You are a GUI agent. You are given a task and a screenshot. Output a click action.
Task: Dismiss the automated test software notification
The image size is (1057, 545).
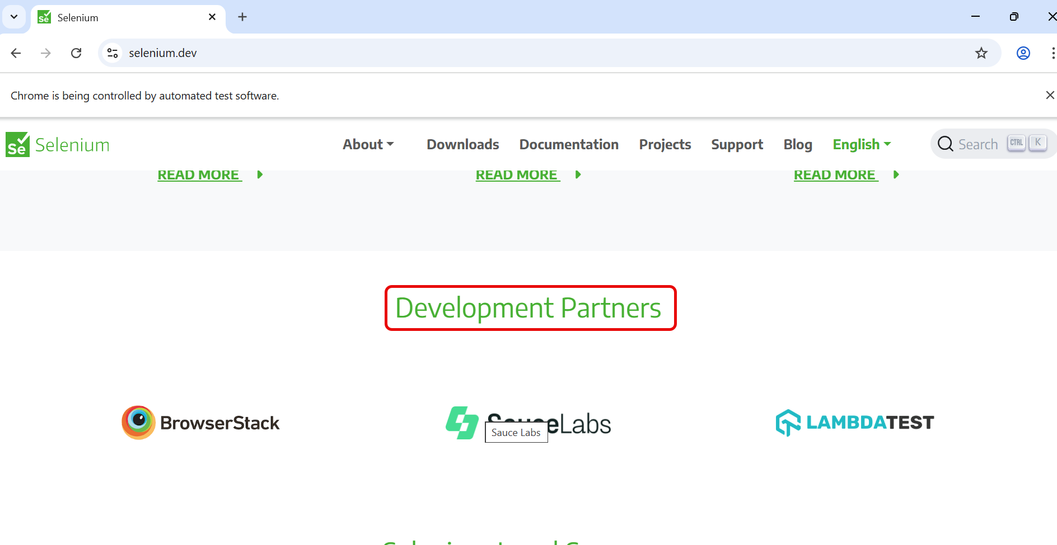click(x=1050, y=95)
